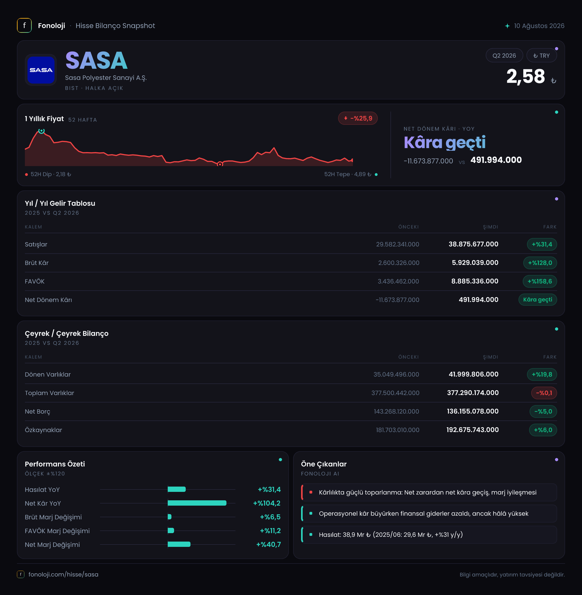Image resolution: width=582 pixels, height=595 pixels.
Task: Click the Dönen Varlıklar +%19,8 badge
Action: 542,374
